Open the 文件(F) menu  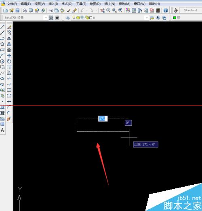(12, 4)
